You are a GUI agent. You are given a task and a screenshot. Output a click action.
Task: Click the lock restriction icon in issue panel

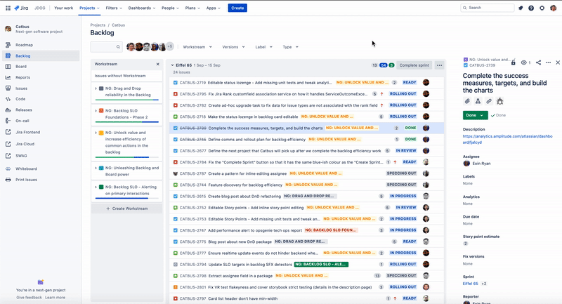514,62
